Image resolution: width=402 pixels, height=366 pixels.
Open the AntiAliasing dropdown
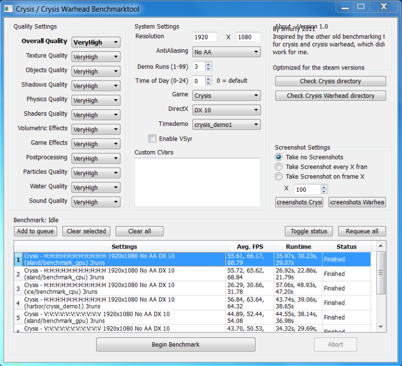pyautogui.click(x=226, y=52)
